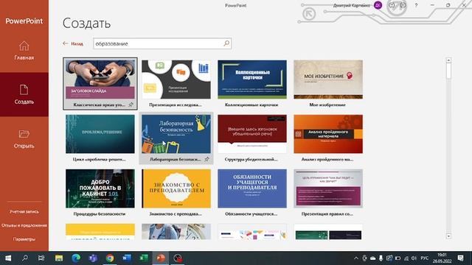Open Учетная запись in the sidebar
The width and height of the screenshot is (472, 265).
point(24,211)
